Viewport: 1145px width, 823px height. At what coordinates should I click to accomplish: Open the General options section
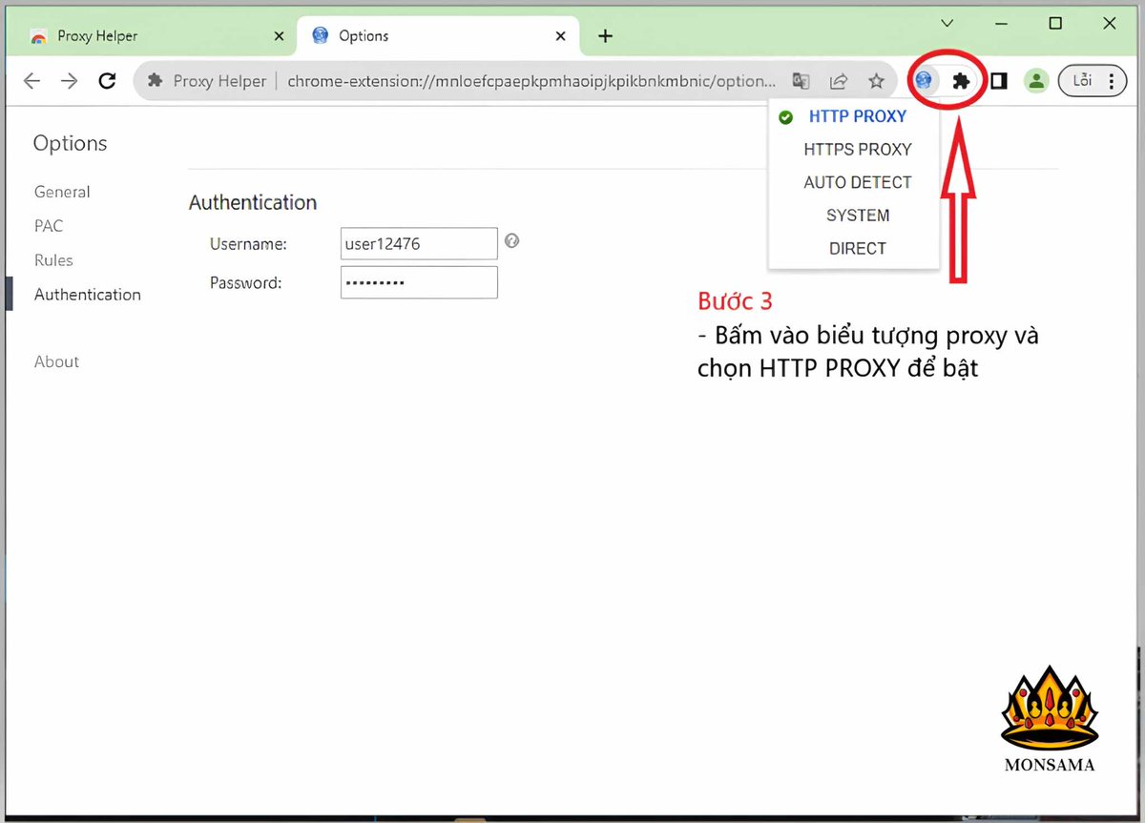coord(62,192)
